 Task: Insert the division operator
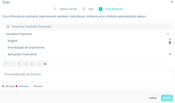click(x=25, y=64)
